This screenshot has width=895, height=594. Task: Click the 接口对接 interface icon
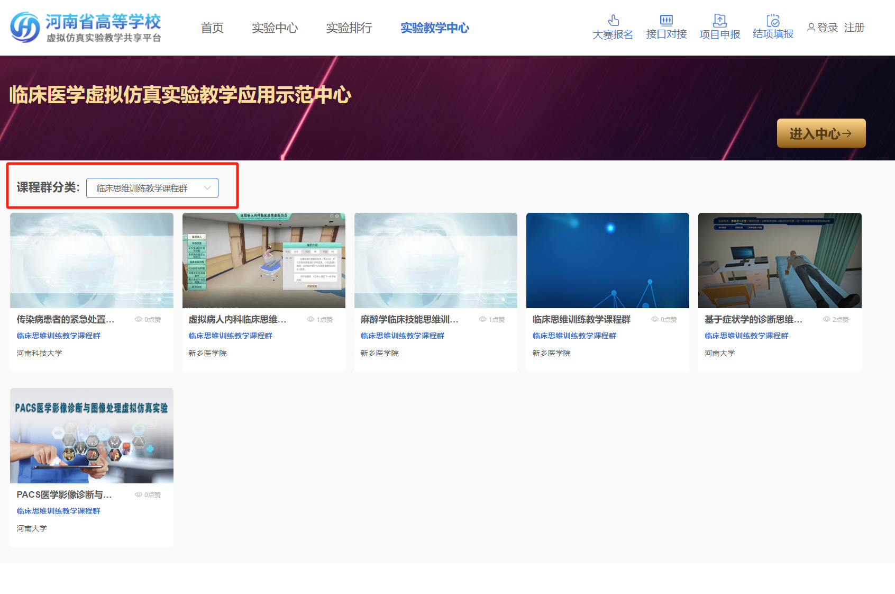pos(665,20)
